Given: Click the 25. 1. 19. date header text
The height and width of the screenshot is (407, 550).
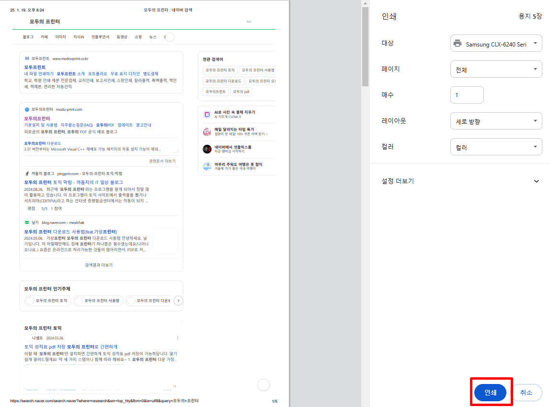Looking at the screenshot, I should (27, 10).
